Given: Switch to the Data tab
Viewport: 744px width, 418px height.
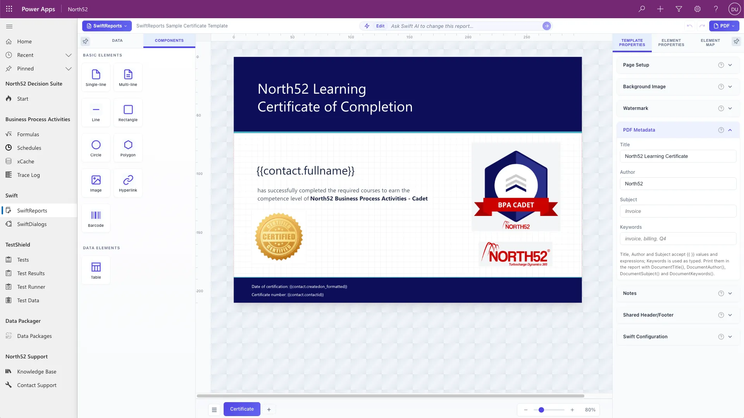Looking at the screenshot, I should [117, 41].
